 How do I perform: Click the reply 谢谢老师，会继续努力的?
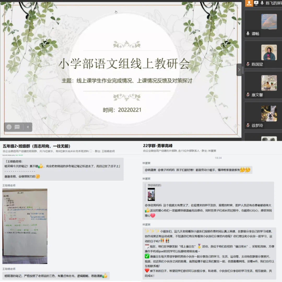point(22,176)
